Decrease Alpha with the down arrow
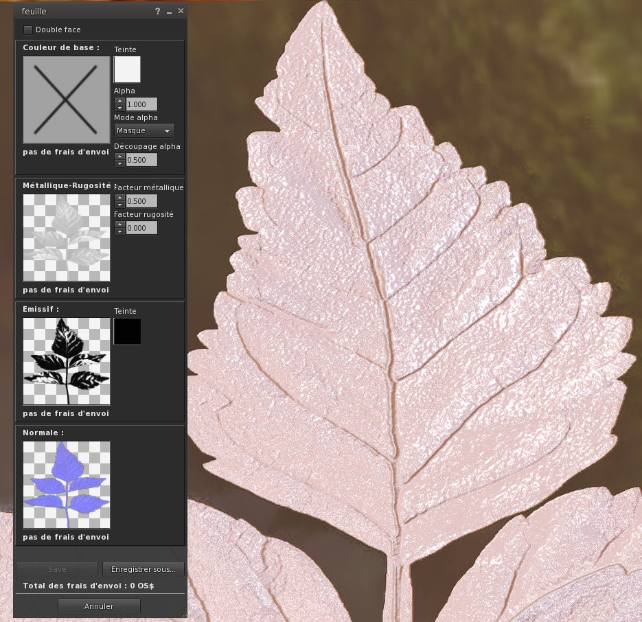642x622 pixels. [x=119, y=108]
